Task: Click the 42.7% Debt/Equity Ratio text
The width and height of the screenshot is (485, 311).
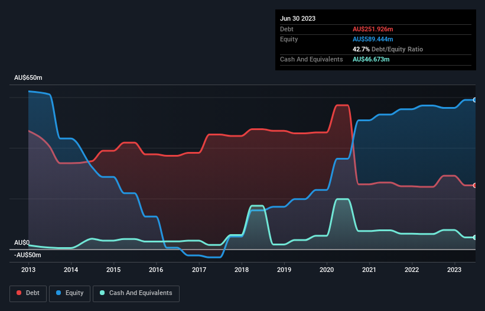Action: [388, 49]
